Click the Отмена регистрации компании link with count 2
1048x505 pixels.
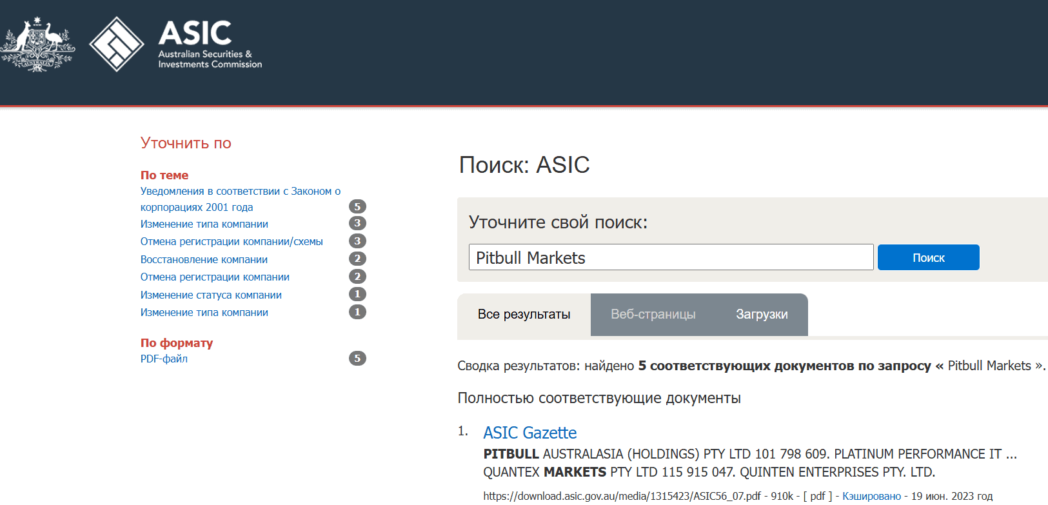(215, 277)
